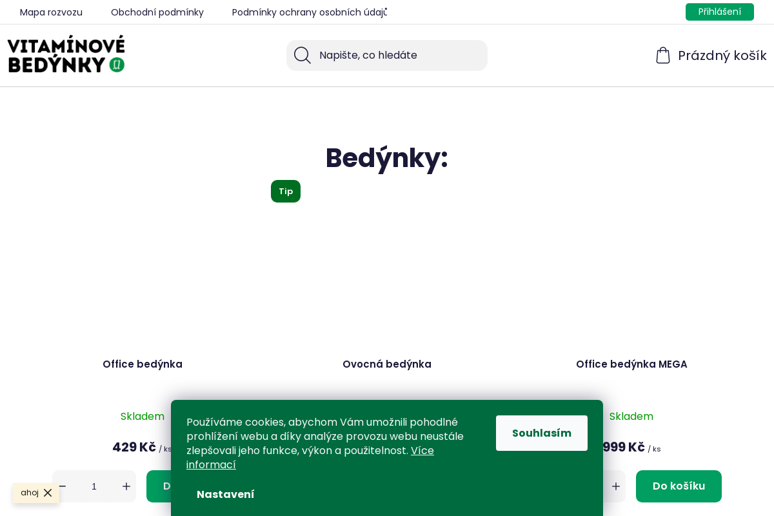Decrease quantity for Office bedýnka
Screen dimensions: 774x516
(63, 486)
